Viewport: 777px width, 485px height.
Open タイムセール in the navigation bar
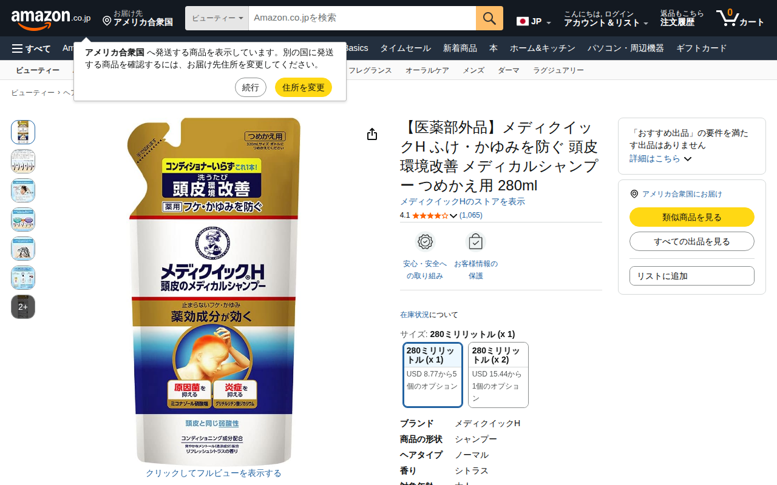click(x=405, y=48)
